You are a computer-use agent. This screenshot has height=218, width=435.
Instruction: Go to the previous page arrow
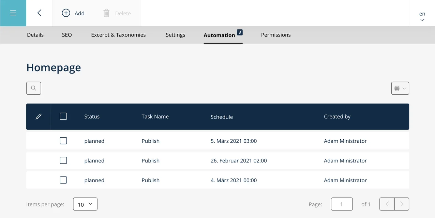pos(387,204)
